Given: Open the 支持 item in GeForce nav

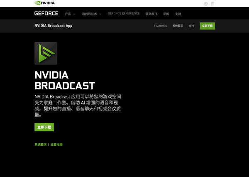Looking at the screenshot, I should 178,14.
